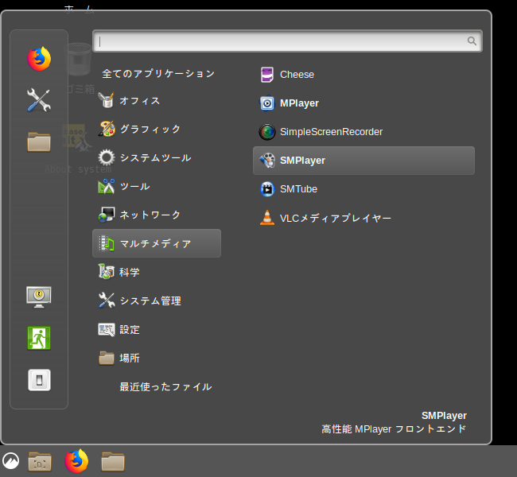This screenshot has height=477, width=517.
Task: Select the マルチメディア category label
Action: coord(155,243)
